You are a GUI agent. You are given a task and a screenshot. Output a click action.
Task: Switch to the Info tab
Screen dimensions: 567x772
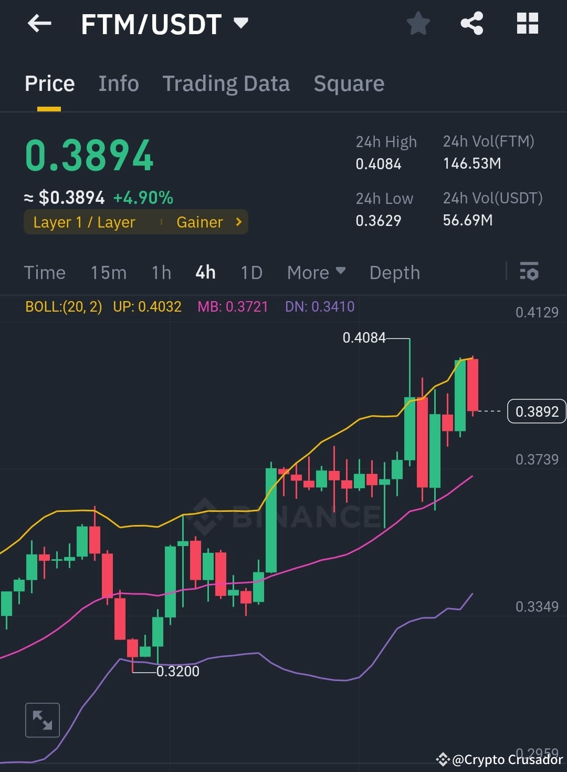(x=118, y=83)
